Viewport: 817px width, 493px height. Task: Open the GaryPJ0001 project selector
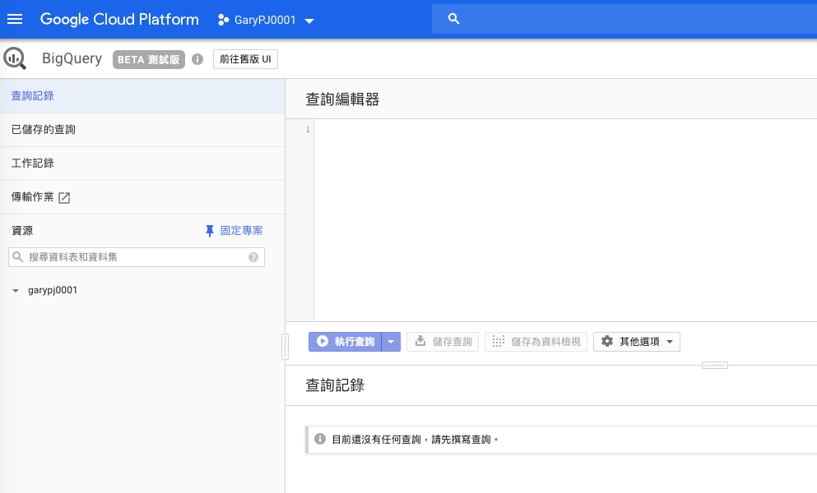[x=266, y=20]
